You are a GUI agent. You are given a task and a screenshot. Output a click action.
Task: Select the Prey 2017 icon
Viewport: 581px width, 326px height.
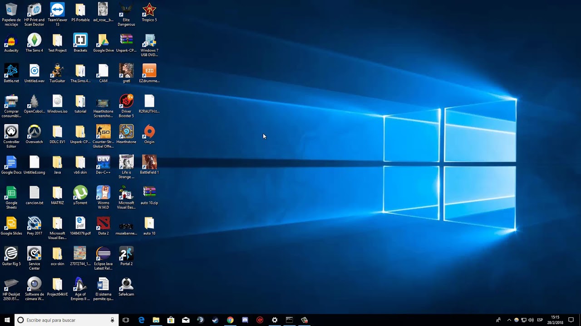tap(34, 225)
